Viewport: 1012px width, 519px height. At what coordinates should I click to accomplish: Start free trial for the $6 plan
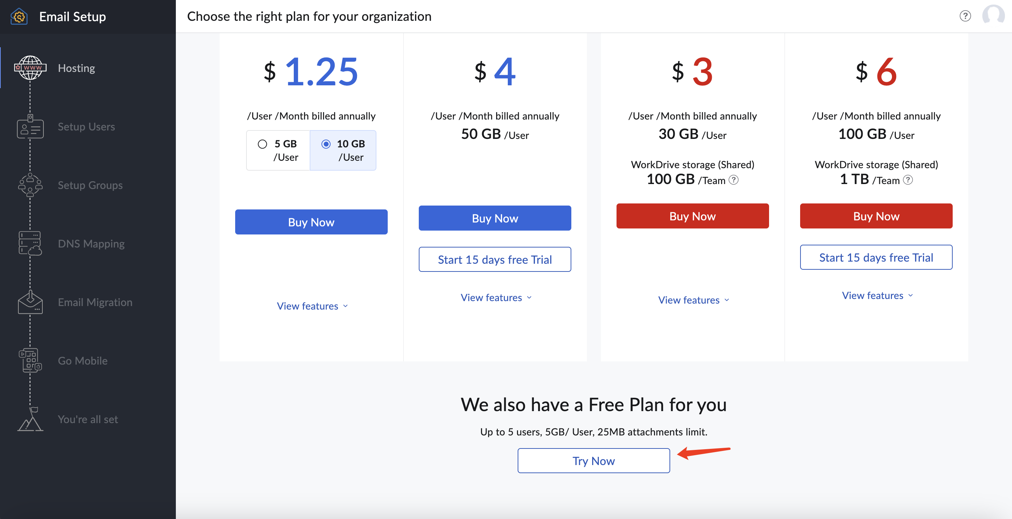[x=876, y=257]
